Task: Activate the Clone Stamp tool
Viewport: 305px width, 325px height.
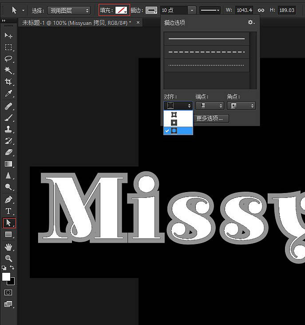Action: pyautogui.click(x=8, y=129)
